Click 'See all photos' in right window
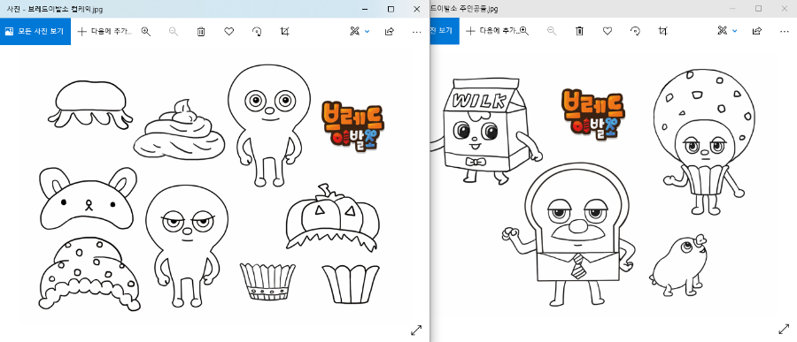This screenshot has width=797, height=342. click(445, 31)
